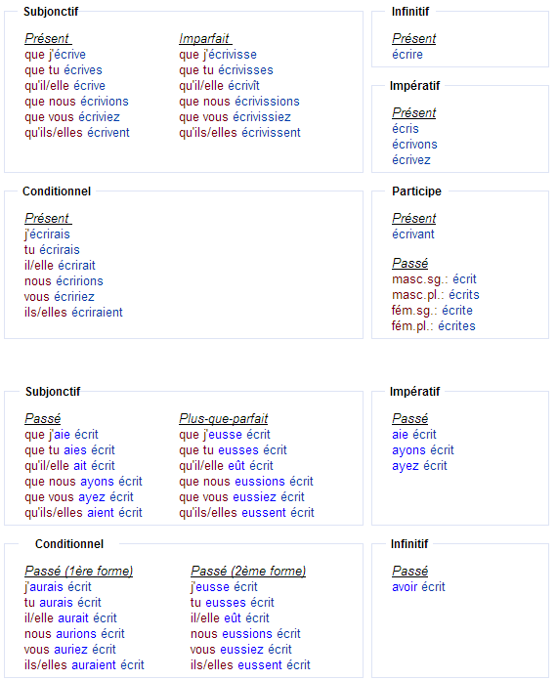
Task: Click the imperative form 'écrivez'
Action: 410,159
